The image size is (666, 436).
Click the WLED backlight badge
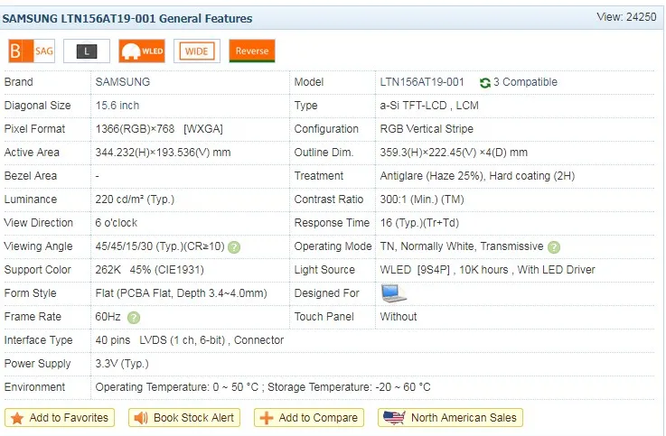point(142,51)
